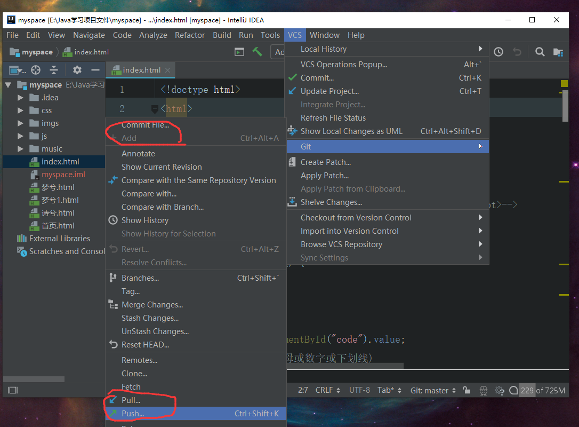Choose UnStash Changes... entry
579x427 pixels.
click(x=196, y=331)
